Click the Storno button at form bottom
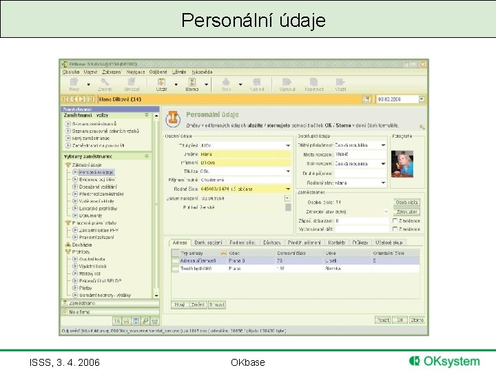The height and width of the screenshot is (372, 496). point(417,320)
